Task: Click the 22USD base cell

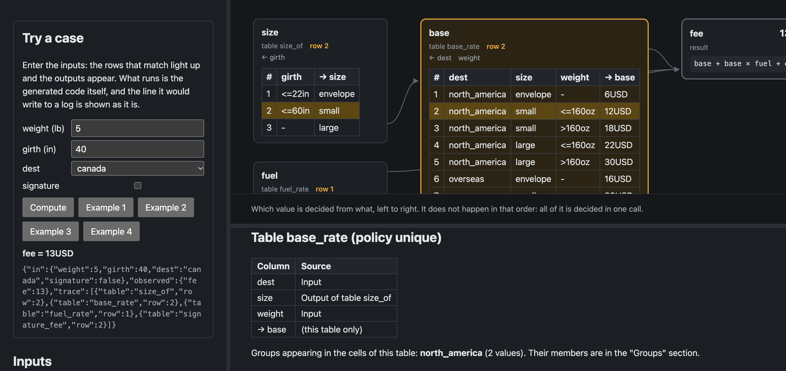Action: coord(620,145)
